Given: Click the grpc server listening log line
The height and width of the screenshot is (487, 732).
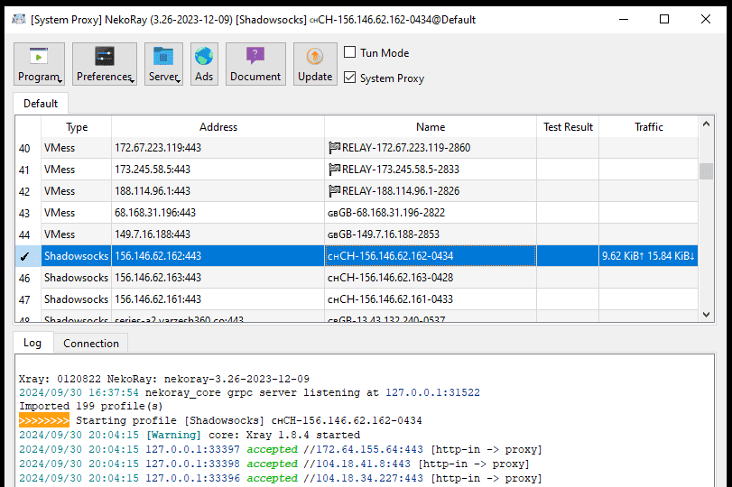Looking at the screenshot, I should (x=249, y=392).
